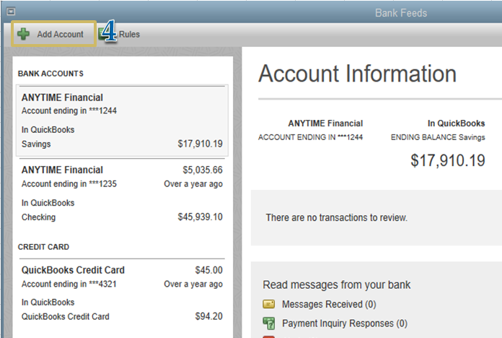This screenshot has height=338, width=502.
Task: Select the QuickBooks Credit Card account ending 4321
Action: tap(121, 292)
